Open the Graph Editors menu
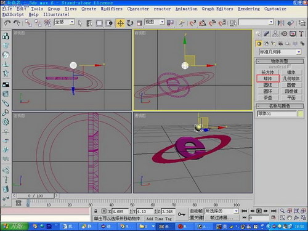308x231 pixels. click(217, 9)
